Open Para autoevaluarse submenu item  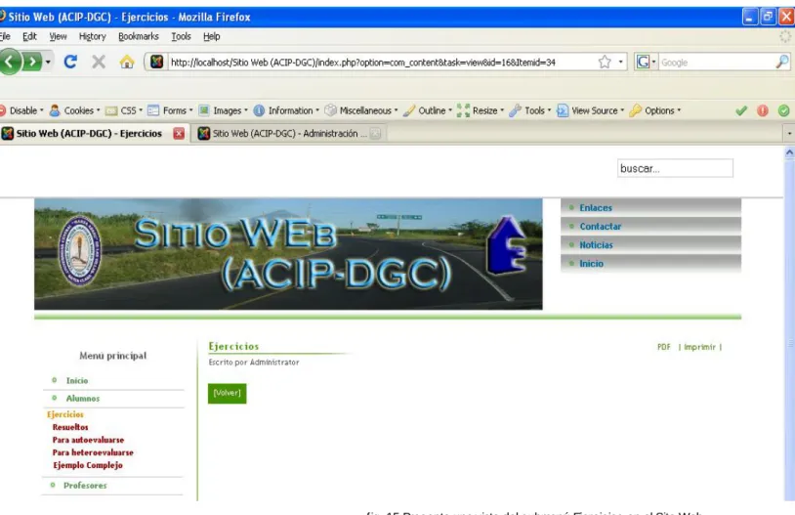[x=88, y=440]
